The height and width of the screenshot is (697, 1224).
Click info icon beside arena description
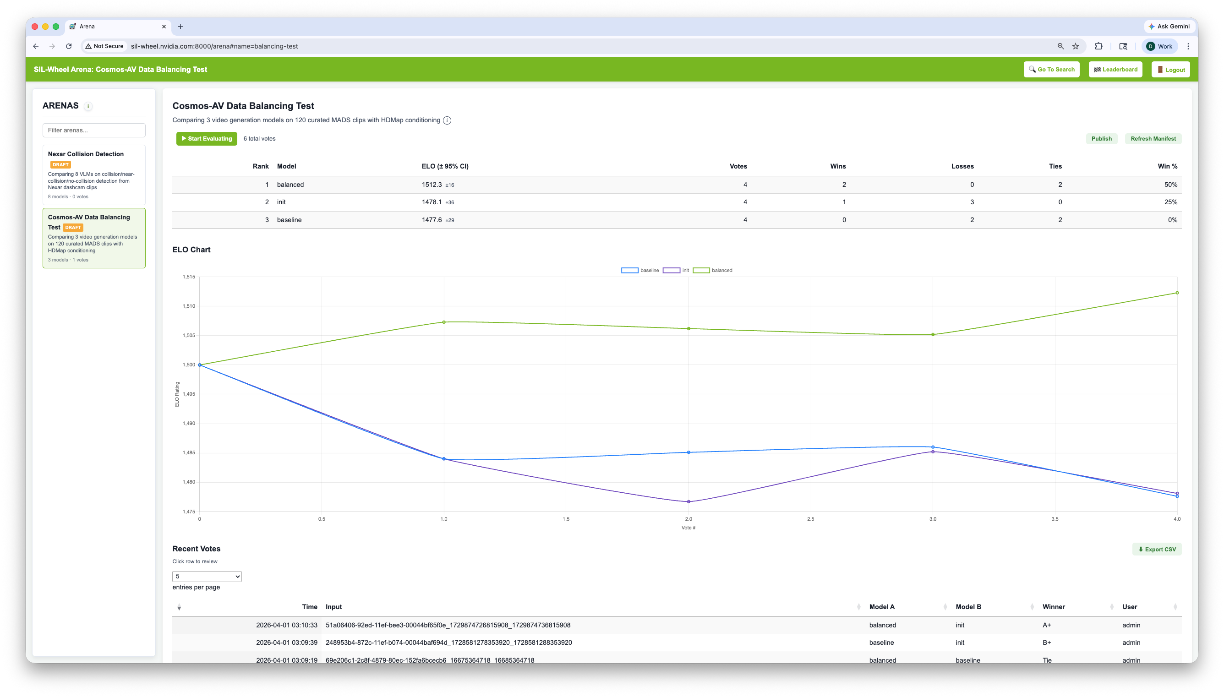coord(447,120)
